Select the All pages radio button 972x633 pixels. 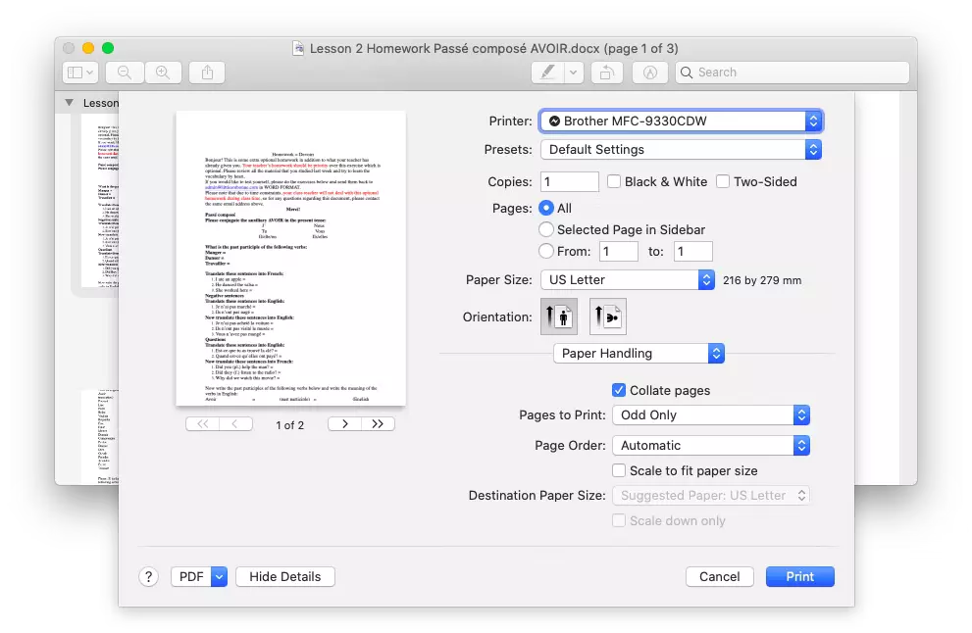click(x=546, y=208)
